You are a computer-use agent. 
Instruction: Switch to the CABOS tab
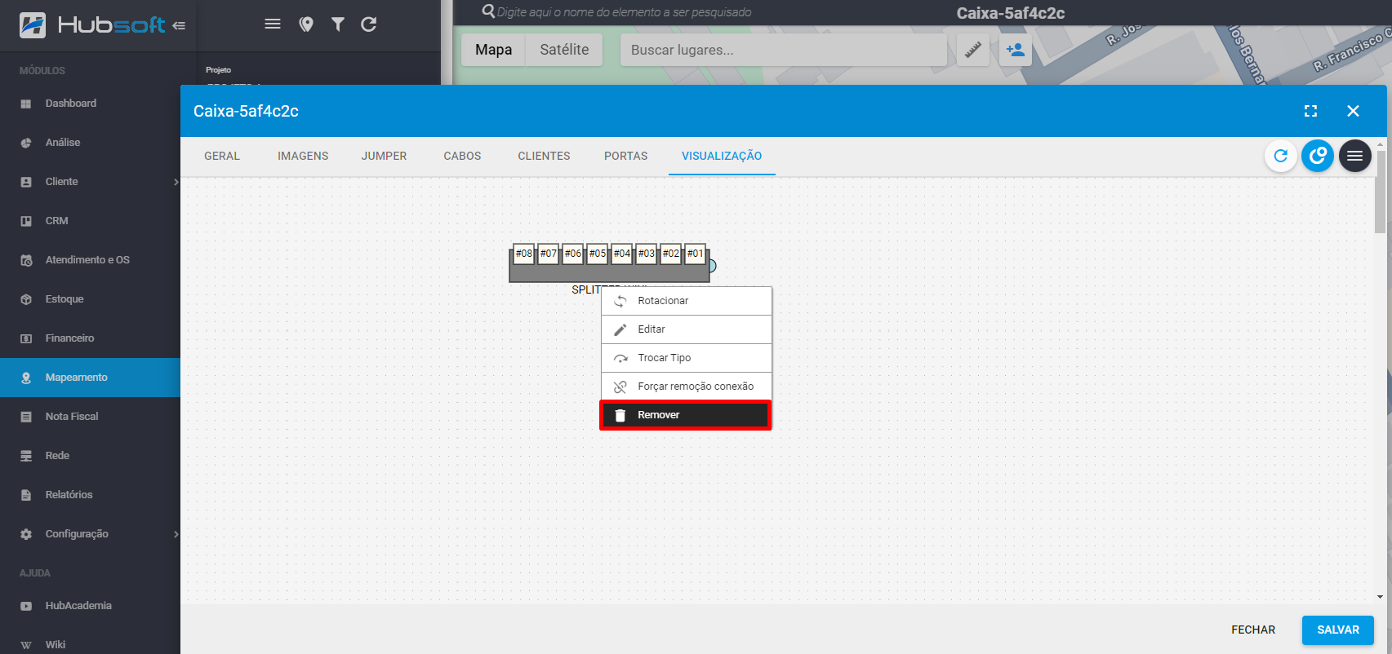coord(462,156)
